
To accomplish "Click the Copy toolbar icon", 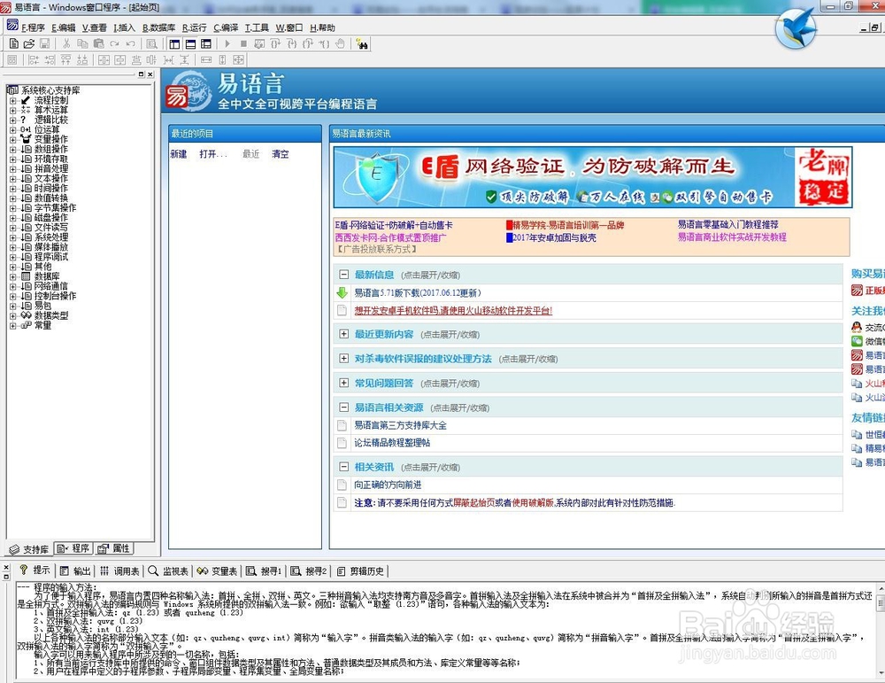I will coord(82,43).
